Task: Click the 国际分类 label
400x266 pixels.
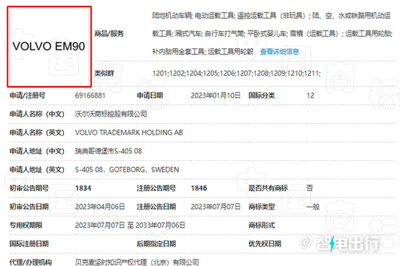Action: point(262,96)
